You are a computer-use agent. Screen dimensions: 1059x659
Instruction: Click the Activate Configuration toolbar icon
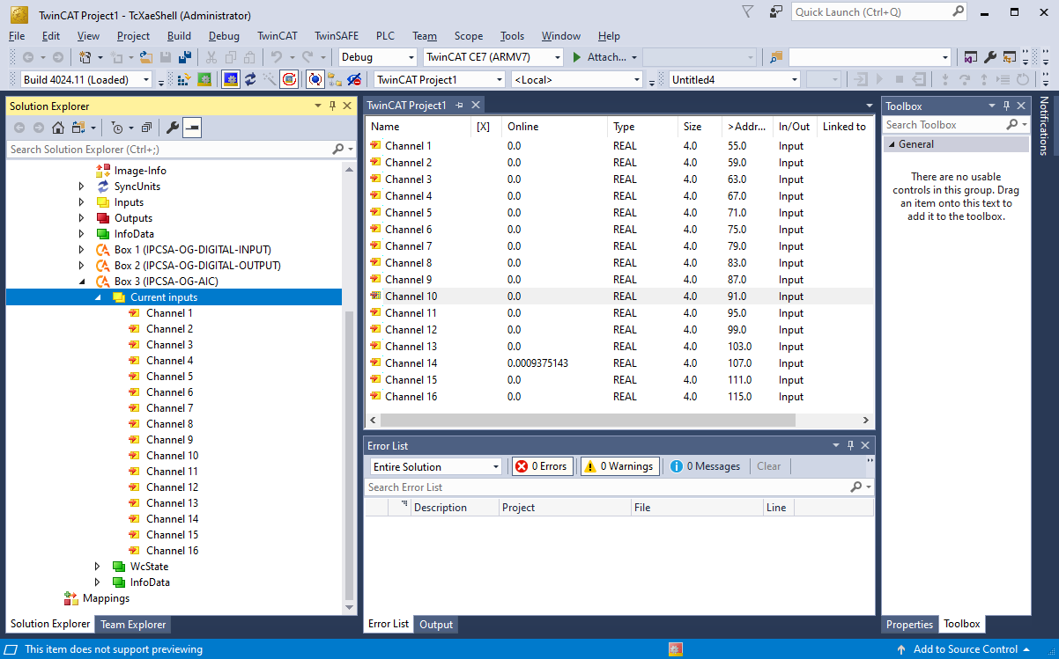[184, 79]
